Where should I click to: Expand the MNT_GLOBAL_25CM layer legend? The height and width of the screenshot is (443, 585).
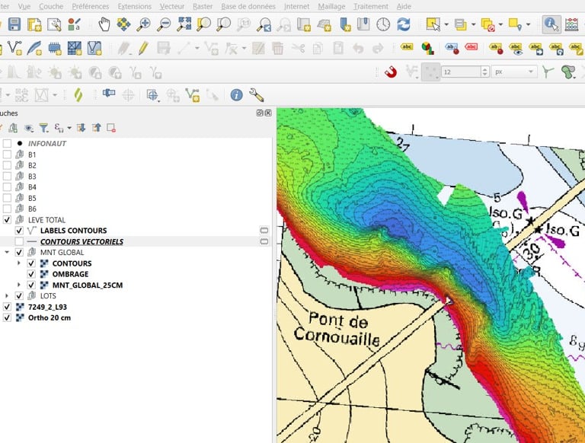(x=19, y=285)
